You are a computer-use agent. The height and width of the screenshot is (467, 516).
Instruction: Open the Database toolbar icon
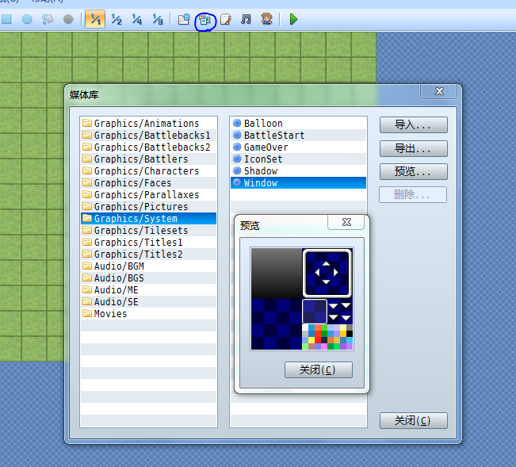point(184,19)
